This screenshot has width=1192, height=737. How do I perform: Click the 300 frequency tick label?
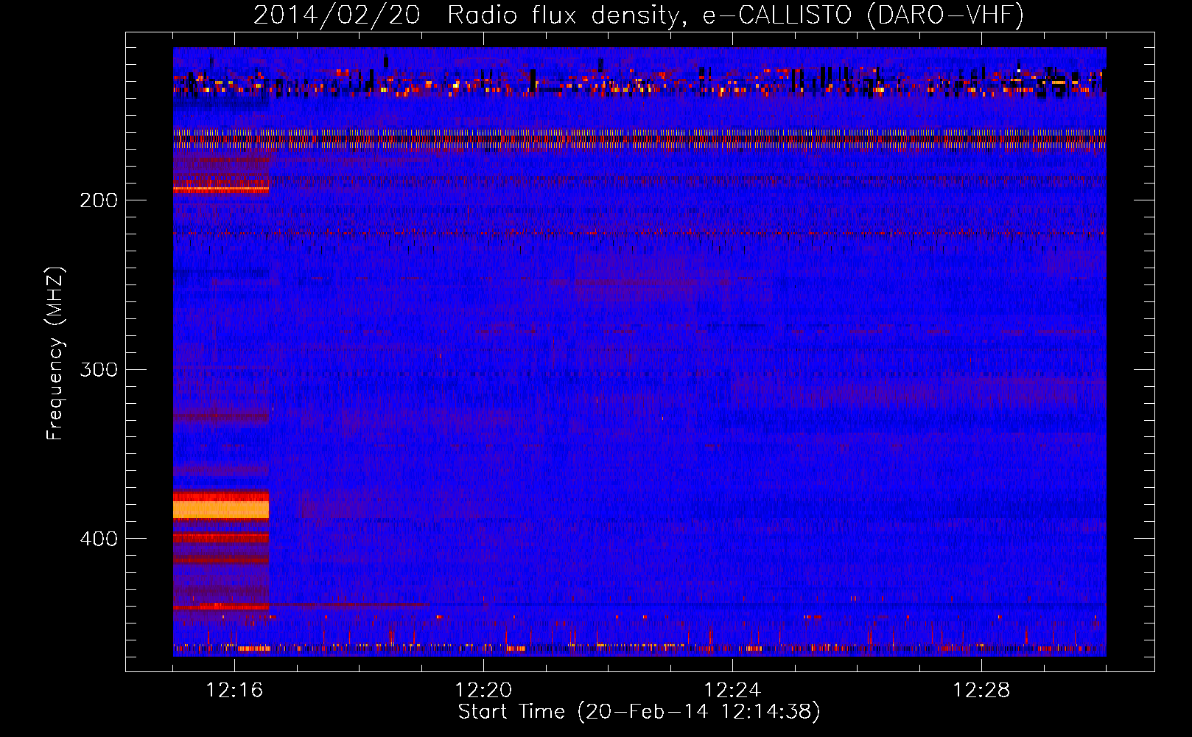(x=99, y=369)
